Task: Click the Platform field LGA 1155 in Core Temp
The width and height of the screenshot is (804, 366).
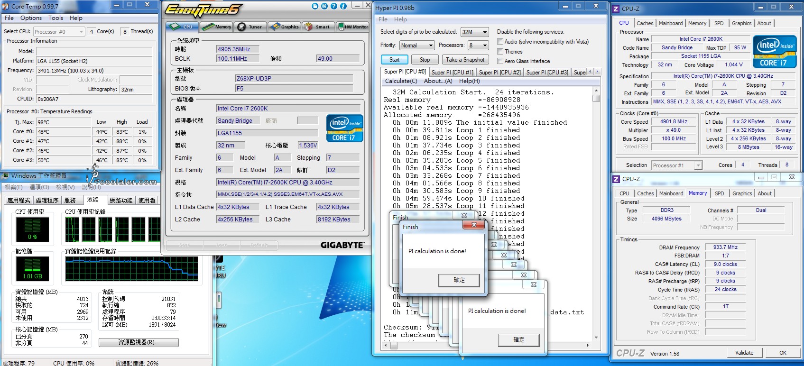Action: [x=94, y=61]
